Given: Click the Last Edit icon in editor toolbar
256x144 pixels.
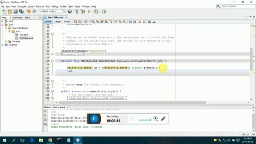Looking at the screenshot, I should point(75,22).
